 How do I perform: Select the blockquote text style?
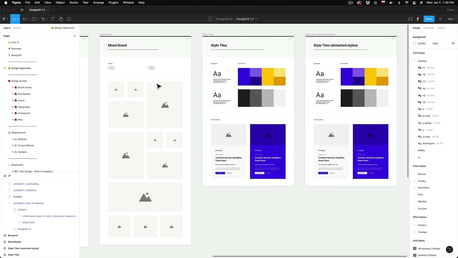430,143
